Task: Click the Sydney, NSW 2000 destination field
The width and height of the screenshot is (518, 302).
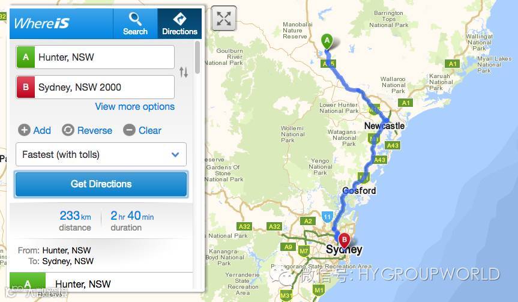Action: coord(95,87)
